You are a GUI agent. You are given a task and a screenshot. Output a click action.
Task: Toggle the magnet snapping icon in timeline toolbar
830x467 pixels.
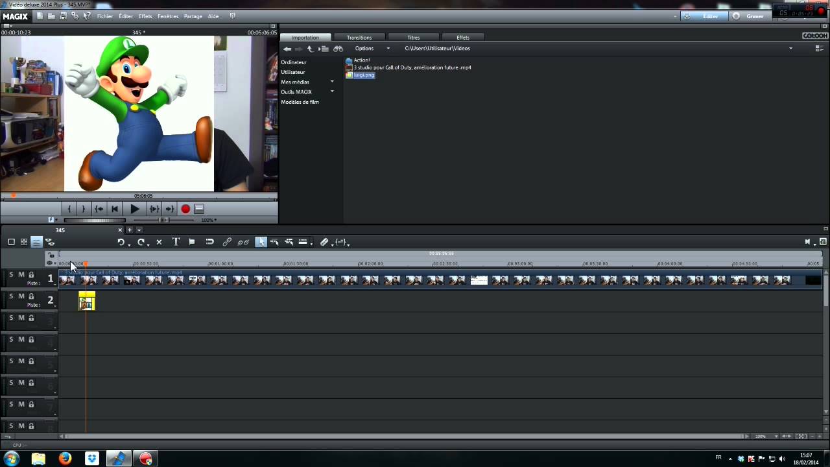209,242
